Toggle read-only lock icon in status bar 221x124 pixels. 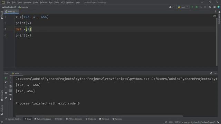(218, 122)
